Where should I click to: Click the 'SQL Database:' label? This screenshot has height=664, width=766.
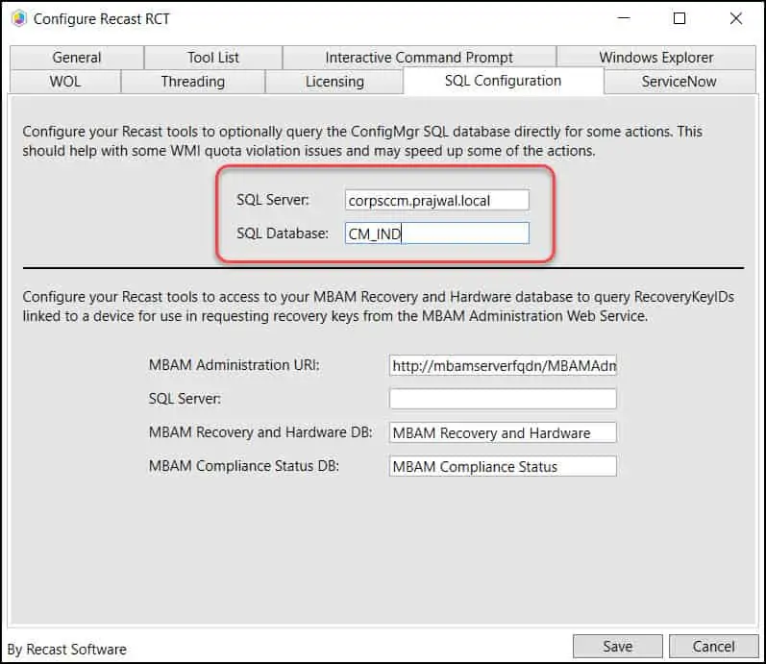[283, 234]
